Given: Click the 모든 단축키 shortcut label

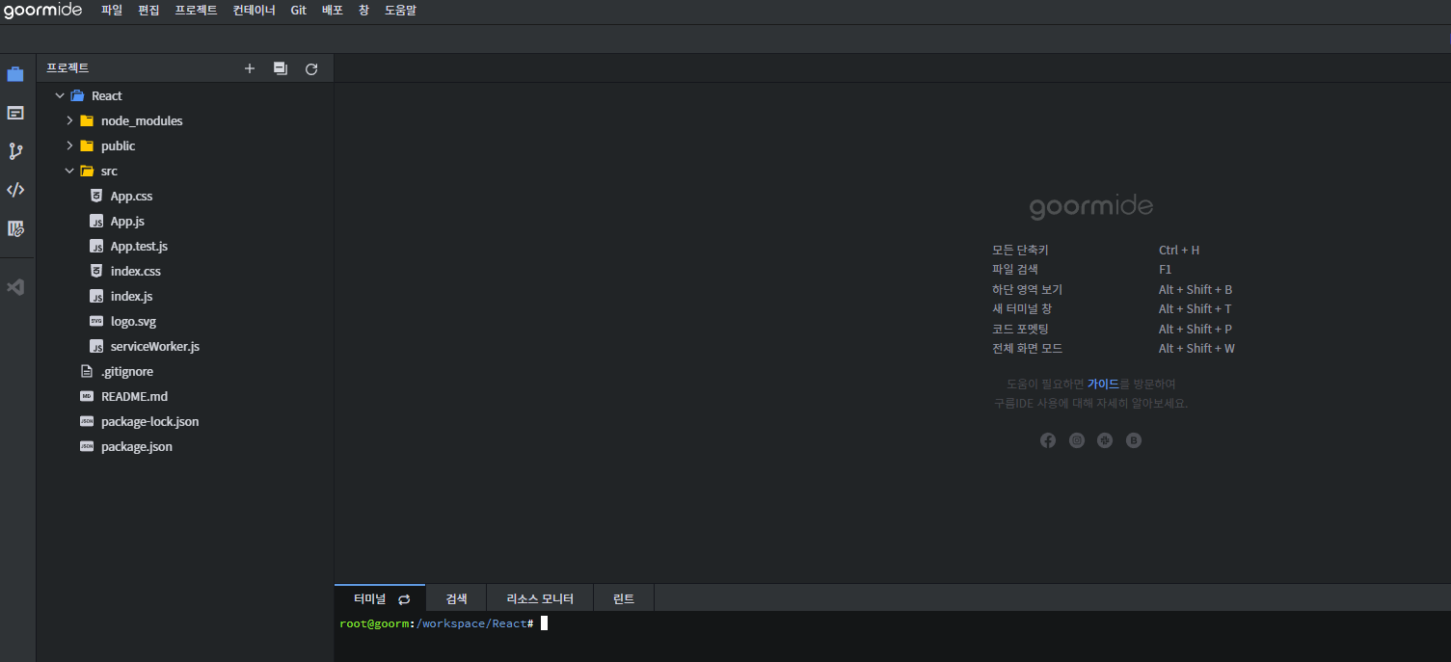Looking at the screenshot, I should click(1020, 250).
